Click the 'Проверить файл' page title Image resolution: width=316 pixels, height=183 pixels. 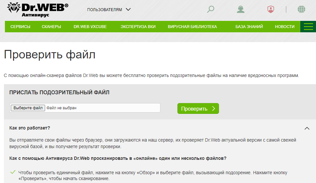point(50,54)
